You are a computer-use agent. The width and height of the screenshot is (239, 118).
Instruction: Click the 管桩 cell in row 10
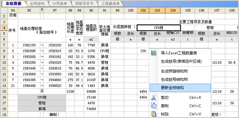pos(105,62)
